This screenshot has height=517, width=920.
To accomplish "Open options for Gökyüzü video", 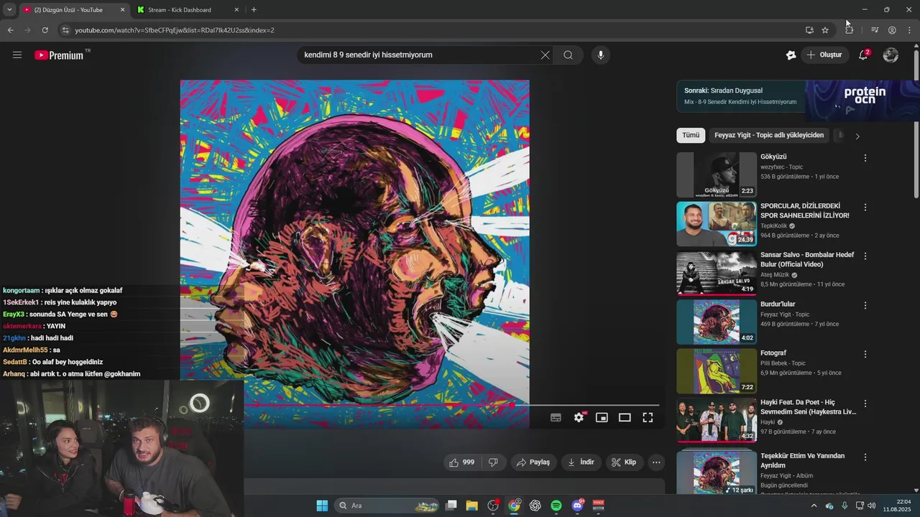I will click(x=865, y=158).
